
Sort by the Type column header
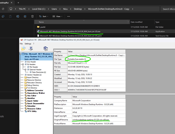tap(165, 22)
